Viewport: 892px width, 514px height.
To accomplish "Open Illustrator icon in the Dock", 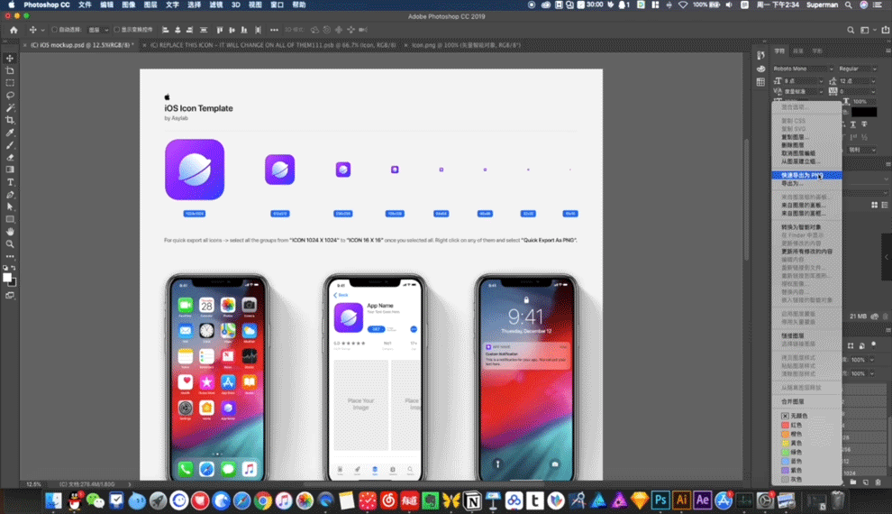I will click(681, 500).
